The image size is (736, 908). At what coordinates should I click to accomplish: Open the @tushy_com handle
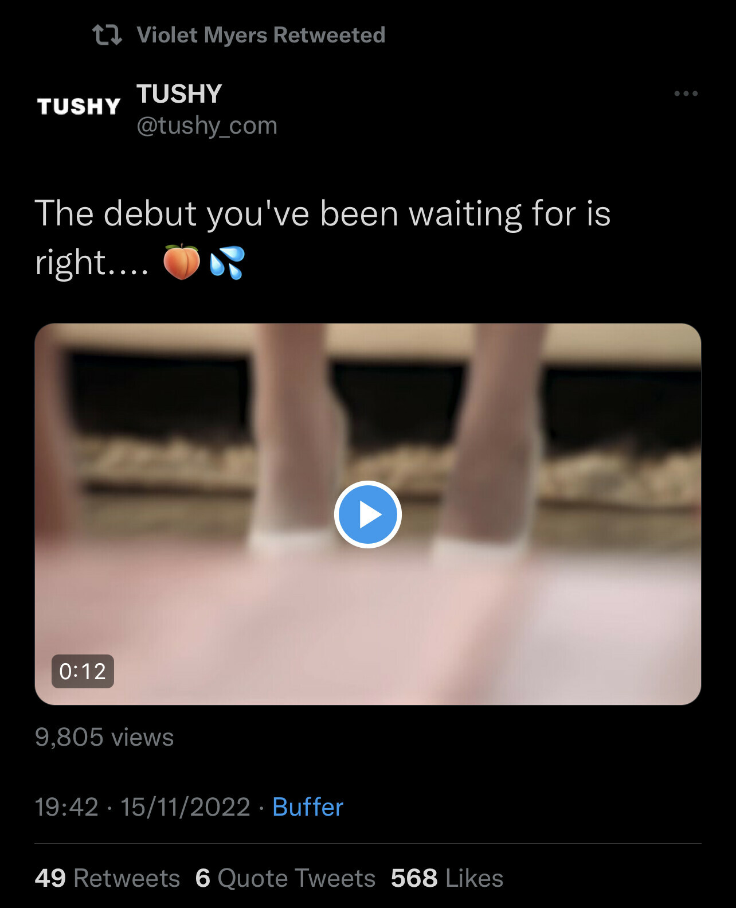[x=207, y=125]
